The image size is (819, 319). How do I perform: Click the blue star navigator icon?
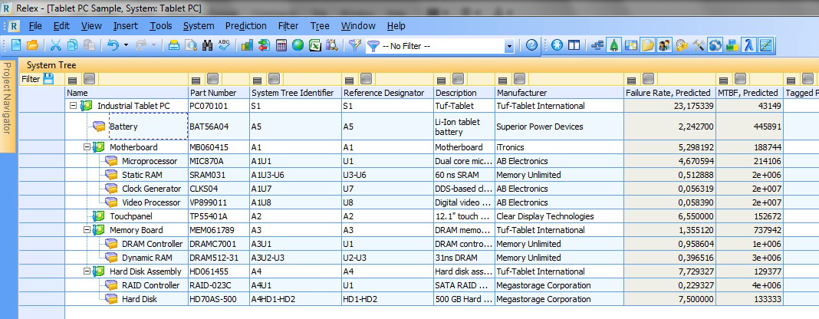click(557, 45)
